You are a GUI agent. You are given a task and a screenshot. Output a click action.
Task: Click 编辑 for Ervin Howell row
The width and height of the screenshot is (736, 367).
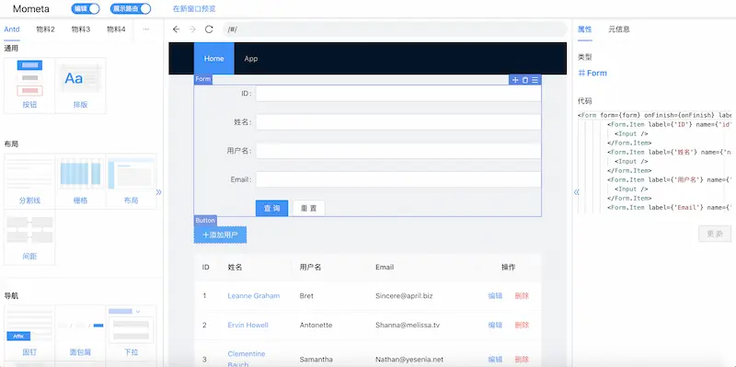coord(495,325)
